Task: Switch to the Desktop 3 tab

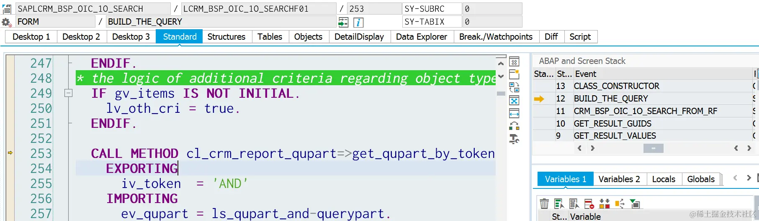Action: tap(131, 37)
